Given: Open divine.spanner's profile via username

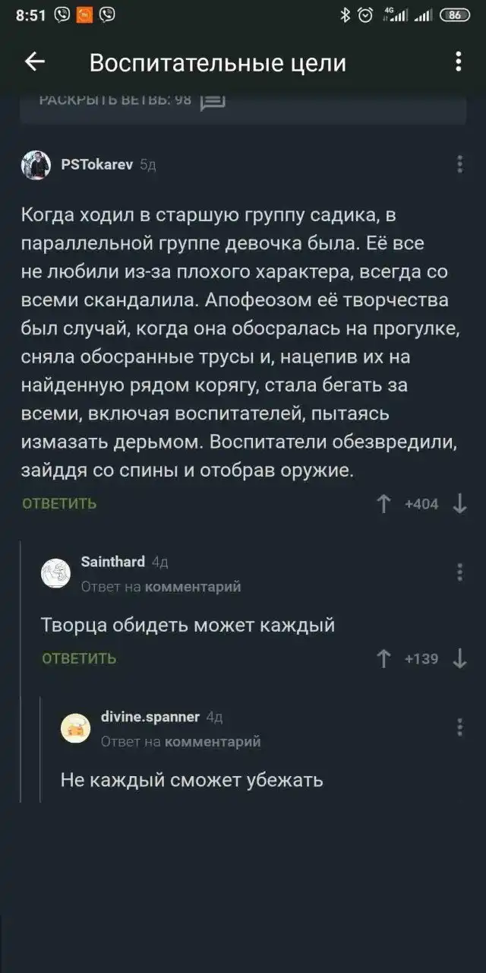Looking at the screenshot, I should coord(150,717).
